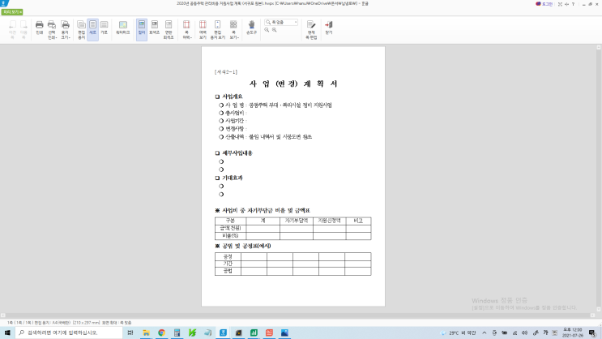Click the horizontal scrollbar at the bottom

(297, 315)
